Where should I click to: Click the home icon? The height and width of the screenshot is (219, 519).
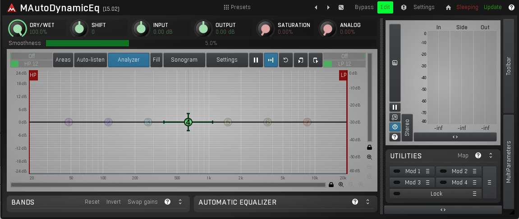[448, 7]
